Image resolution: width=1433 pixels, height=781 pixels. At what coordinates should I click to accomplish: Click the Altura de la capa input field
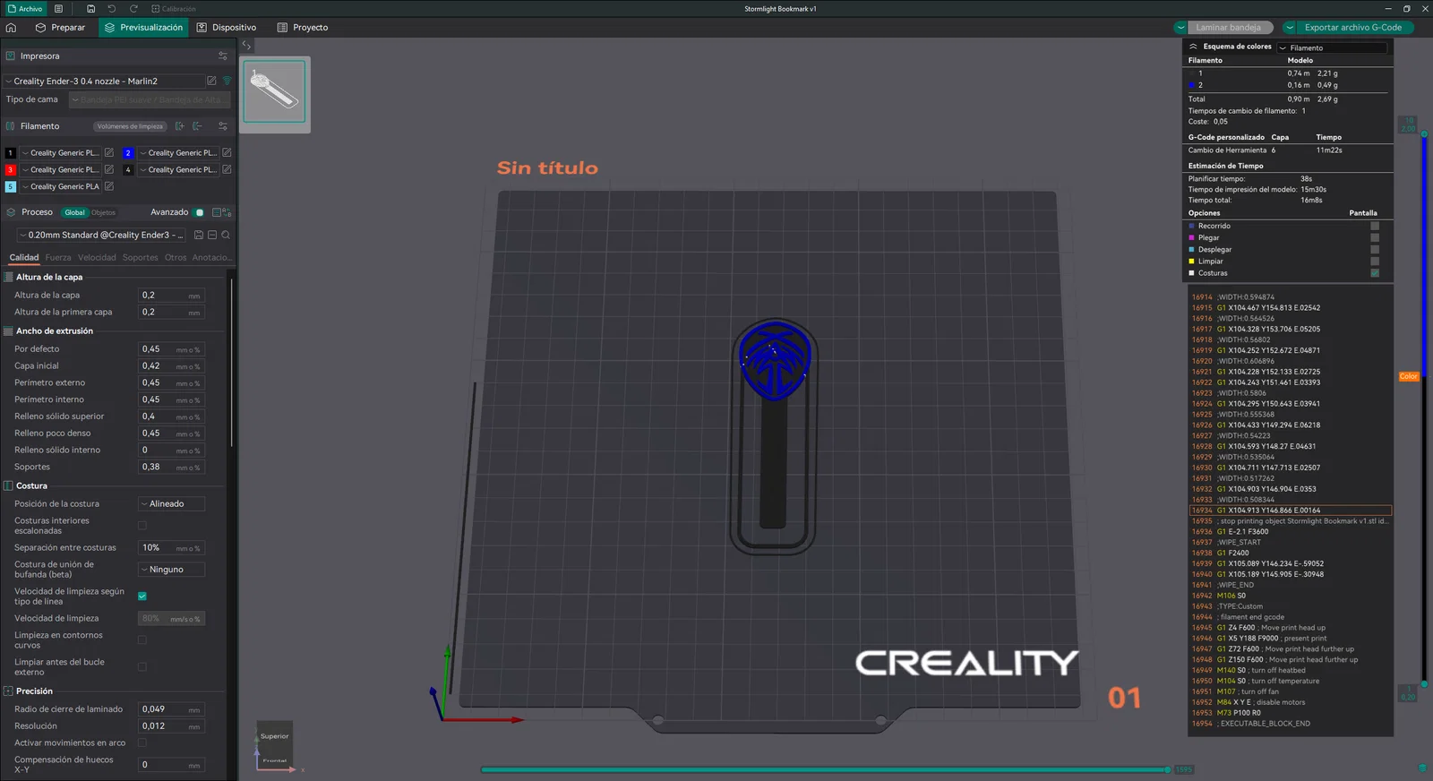171,295
